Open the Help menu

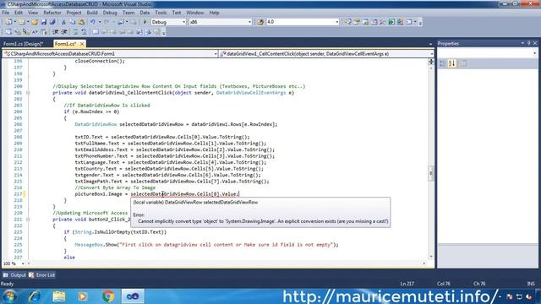(x=214, y=13)
